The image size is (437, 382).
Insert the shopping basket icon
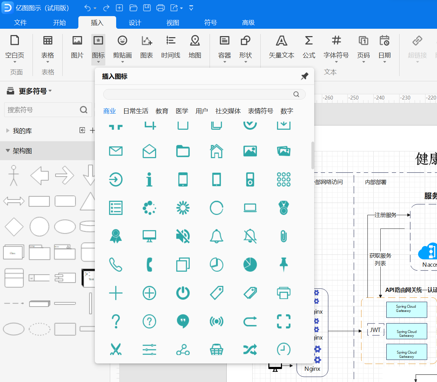click(217, 349)
